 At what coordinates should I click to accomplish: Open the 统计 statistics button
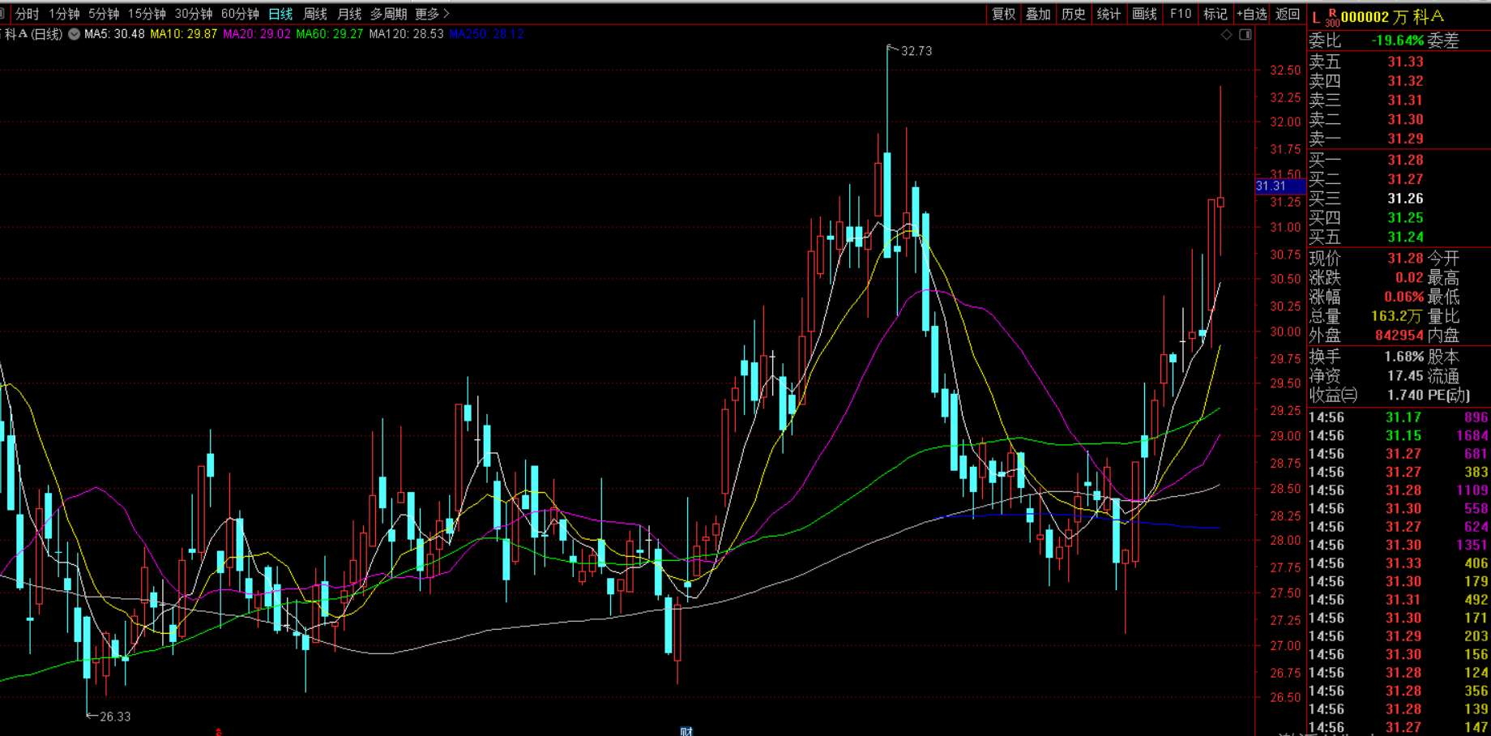[1109, 14]
